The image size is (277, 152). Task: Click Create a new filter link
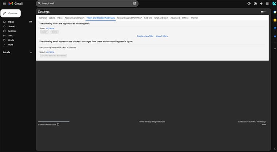click(x=145, y=36)
